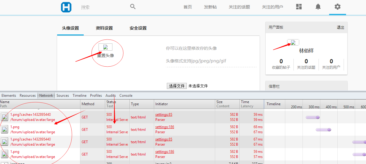
Task: Open the Elements tab in DevTools
Action: 9,96
